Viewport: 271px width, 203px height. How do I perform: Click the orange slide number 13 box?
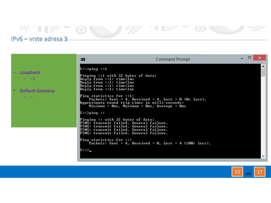[237, 172]
